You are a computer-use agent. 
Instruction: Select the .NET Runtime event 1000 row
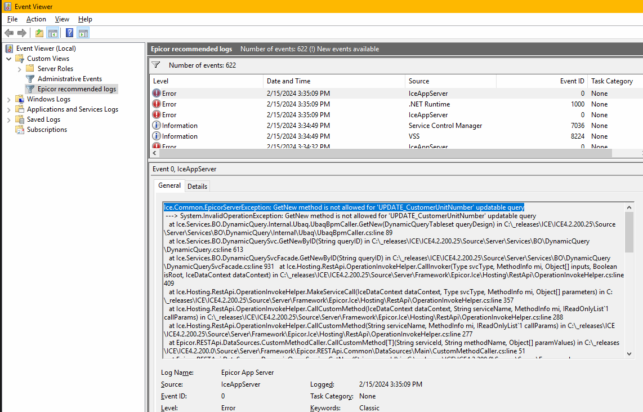(396, 104)
